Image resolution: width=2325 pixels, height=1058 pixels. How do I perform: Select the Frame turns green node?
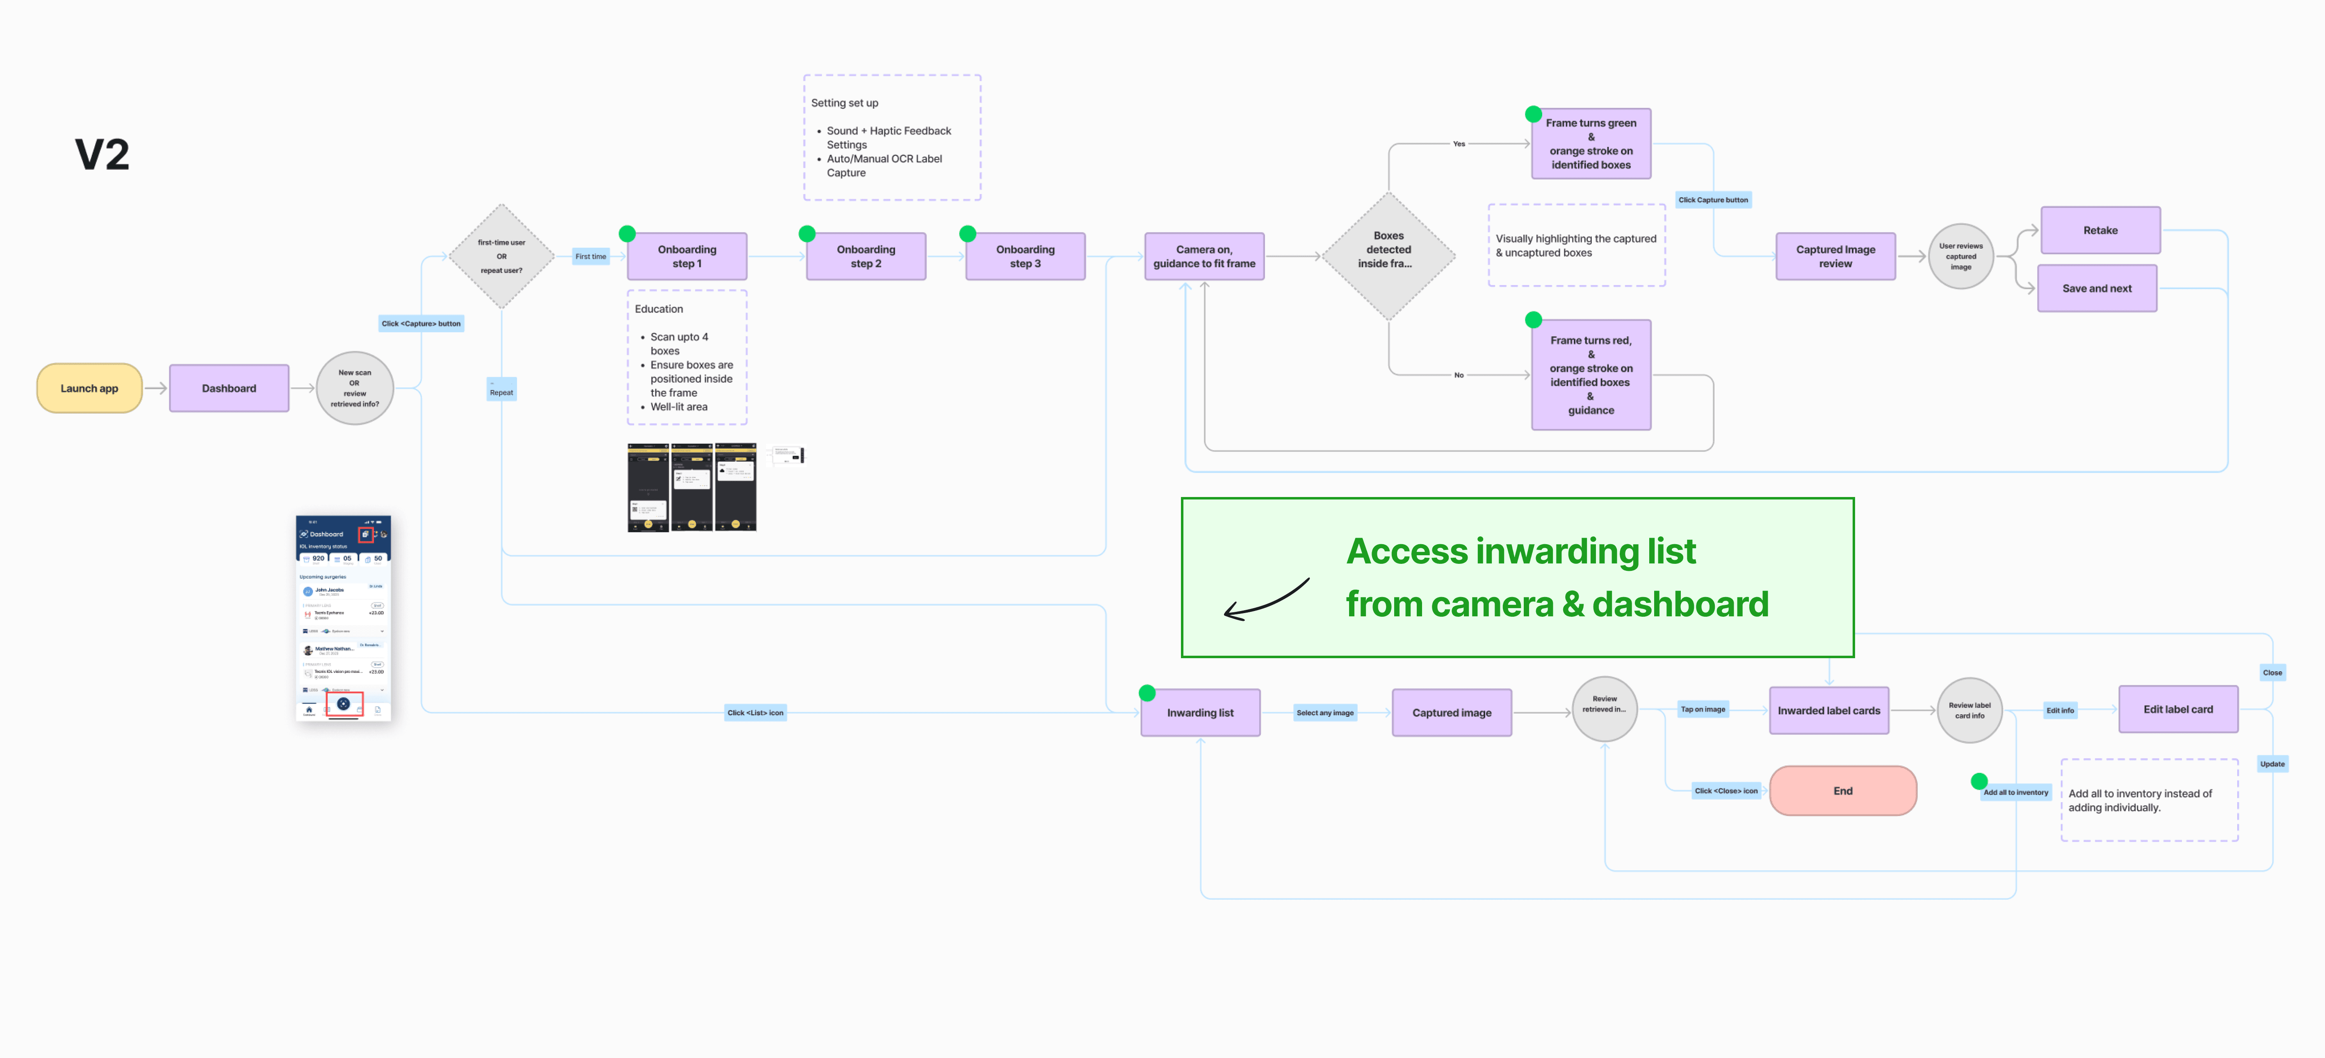pyautogui.click(x=1591, y=144)
